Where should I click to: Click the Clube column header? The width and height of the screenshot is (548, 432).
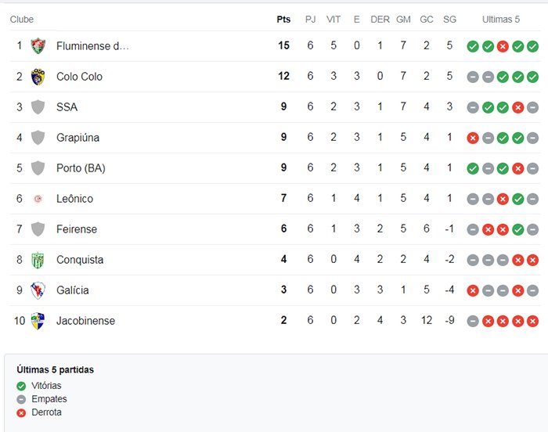point(22,20)
